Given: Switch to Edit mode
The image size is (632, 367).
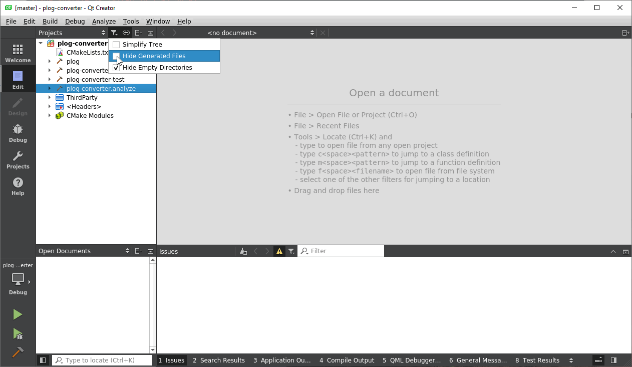Looking at the screenshot, I should [x=18, y=79].
